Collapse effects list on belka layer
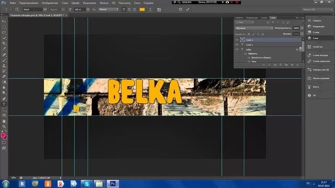The image size is (335, 188). click(300, 50)
